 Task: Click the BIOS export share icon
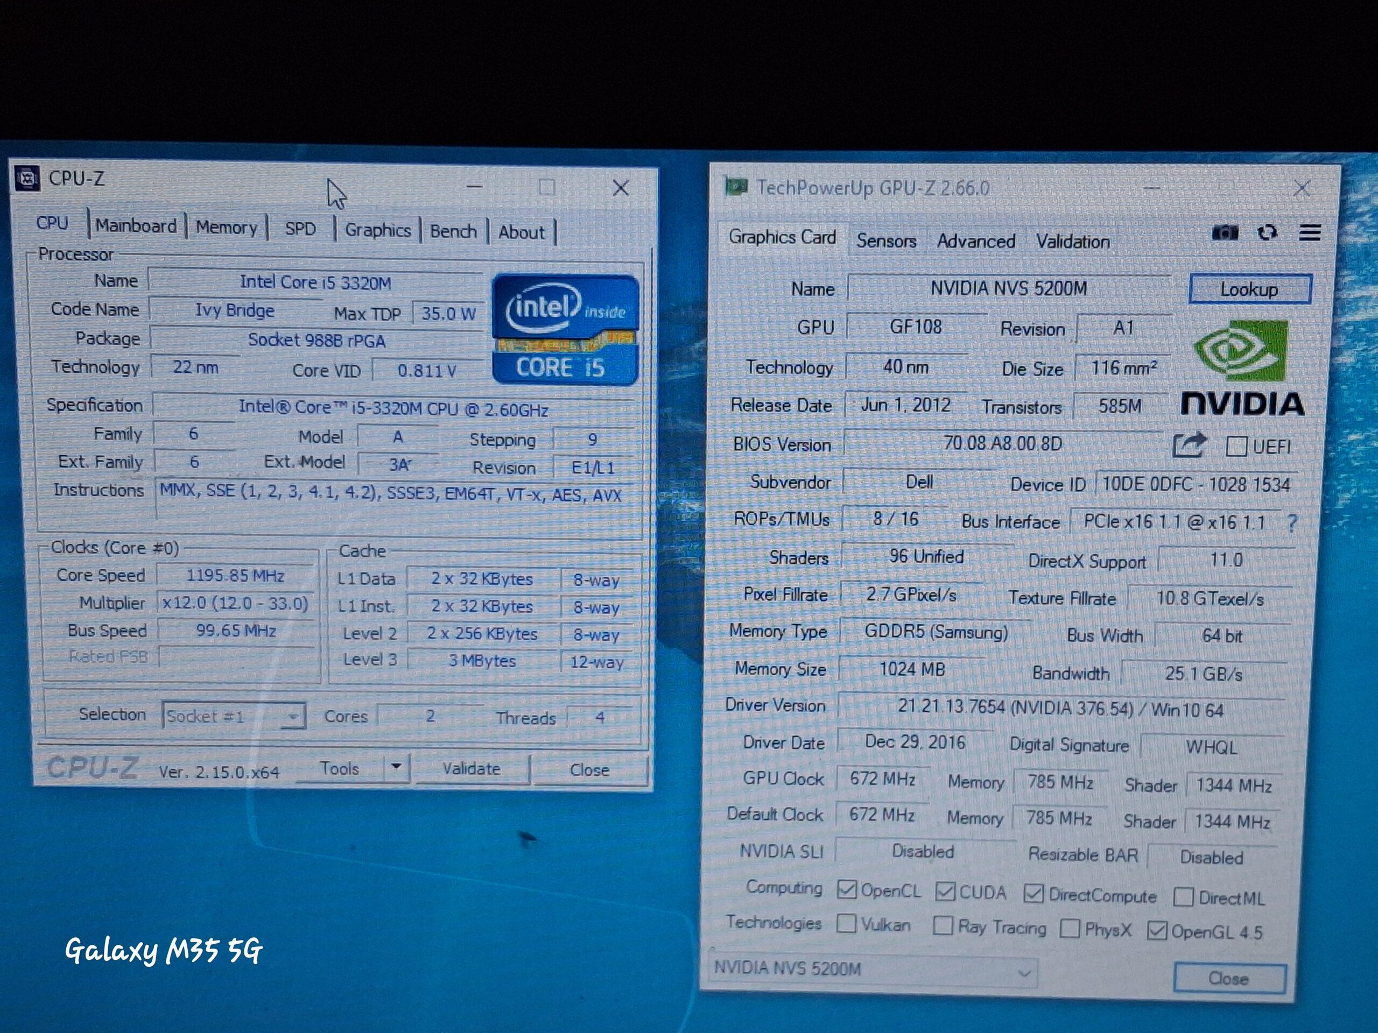click(x=1189, y=445)
